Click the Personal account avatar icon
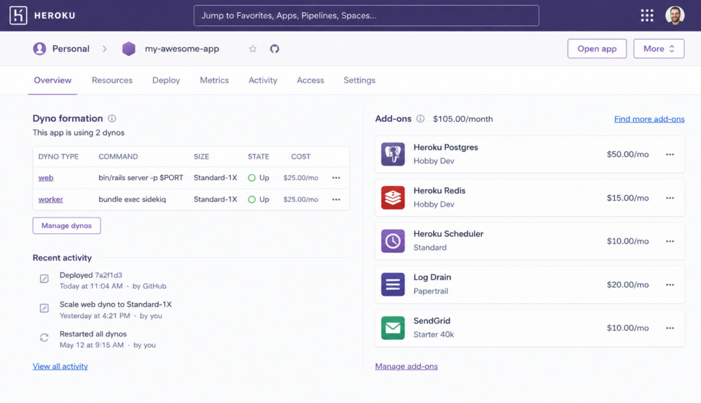 (39, 49)
